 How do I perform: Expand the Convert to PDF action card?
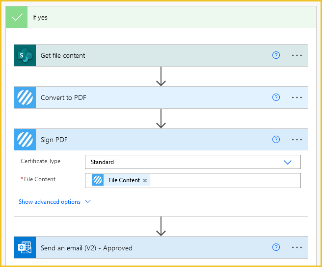[x=147, y=97]
